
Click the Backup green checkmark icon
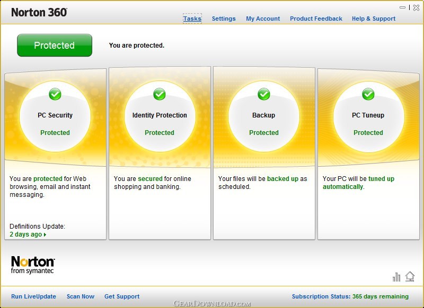pos(264,94)
